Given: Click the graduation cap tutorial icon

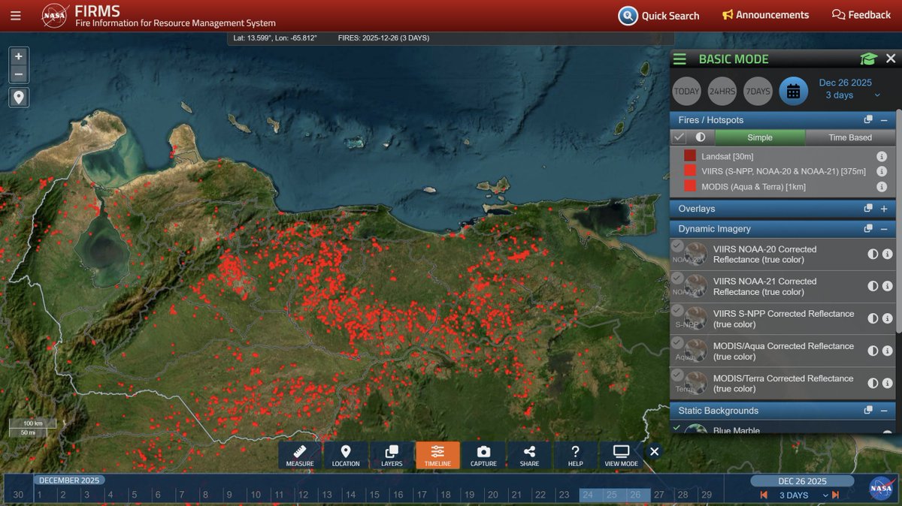Looking at the screenshot, I should click(x=869, y=59).
